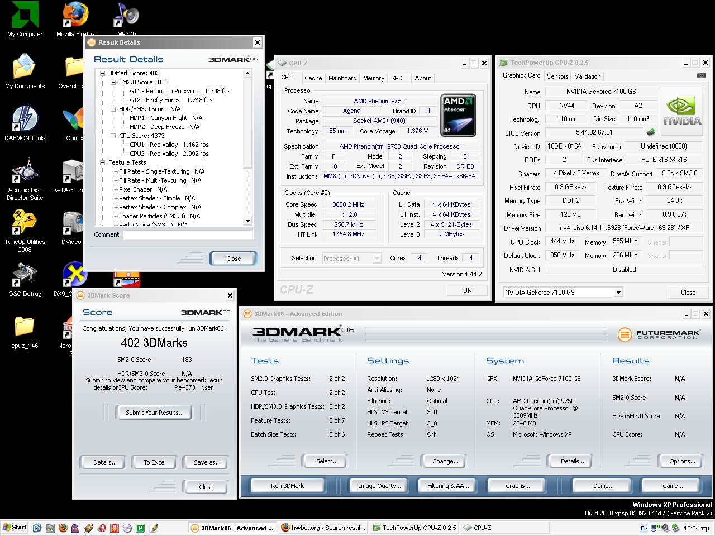
Task: Open My Documents desktop icon
Action: pos(25,71)
